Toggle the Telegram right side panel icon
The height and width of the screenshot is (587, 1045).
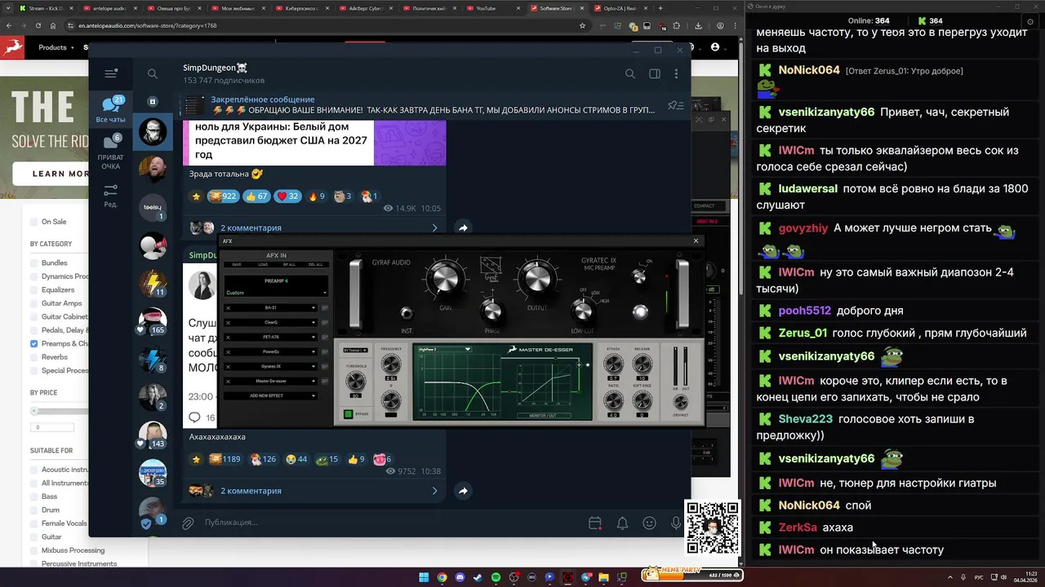click(x=654, y=73)
